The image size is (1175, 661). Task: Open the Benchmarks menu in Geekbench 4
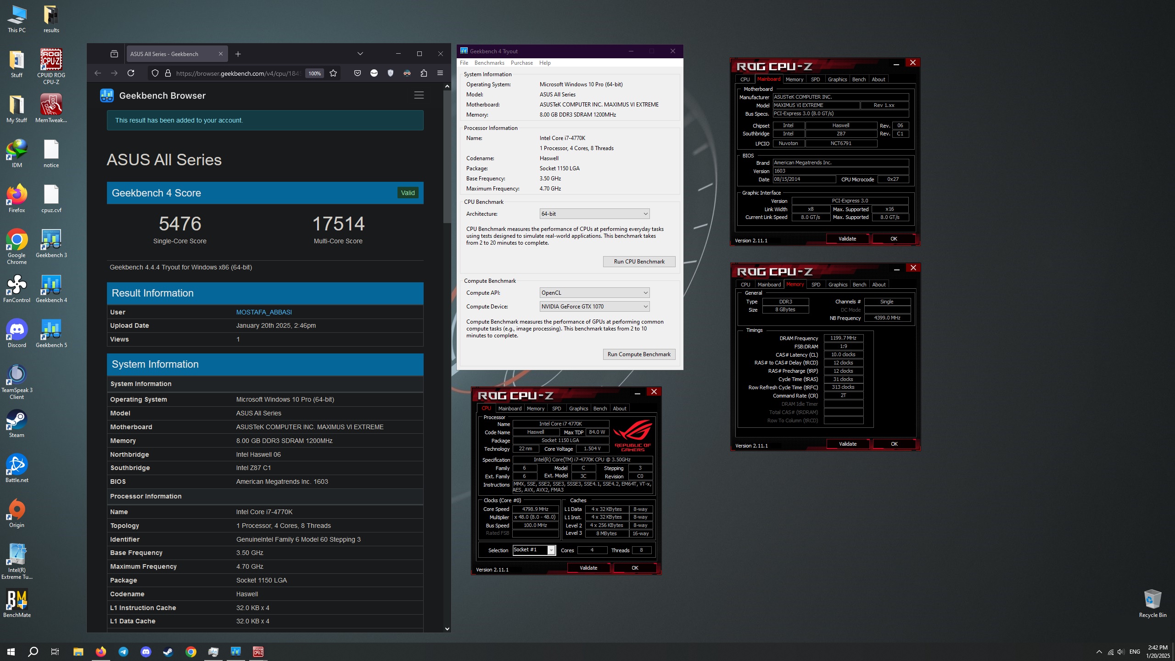coord(489,63)
